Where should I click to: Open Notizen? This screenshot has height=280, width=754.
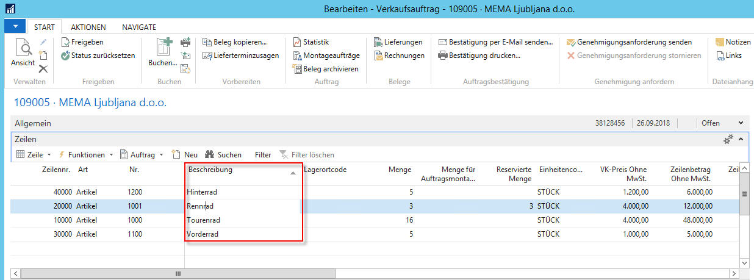(x=732, y=42)
